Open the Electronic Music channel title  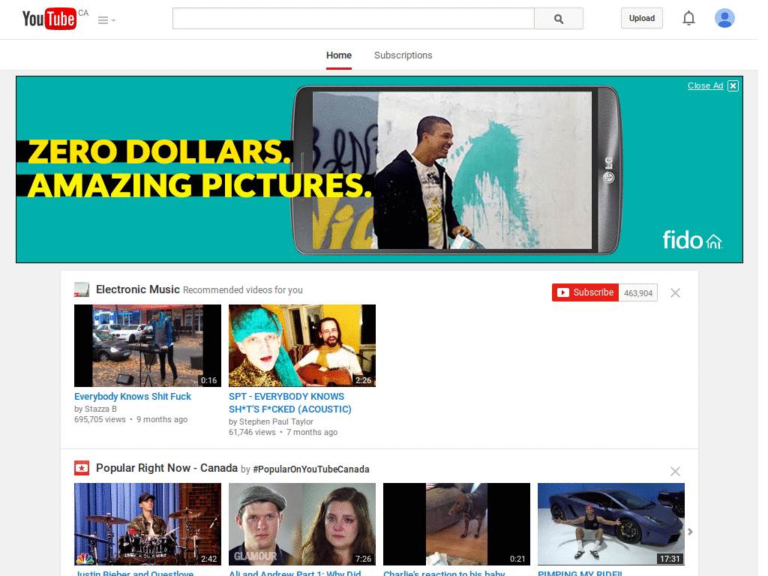coord(138,289)
